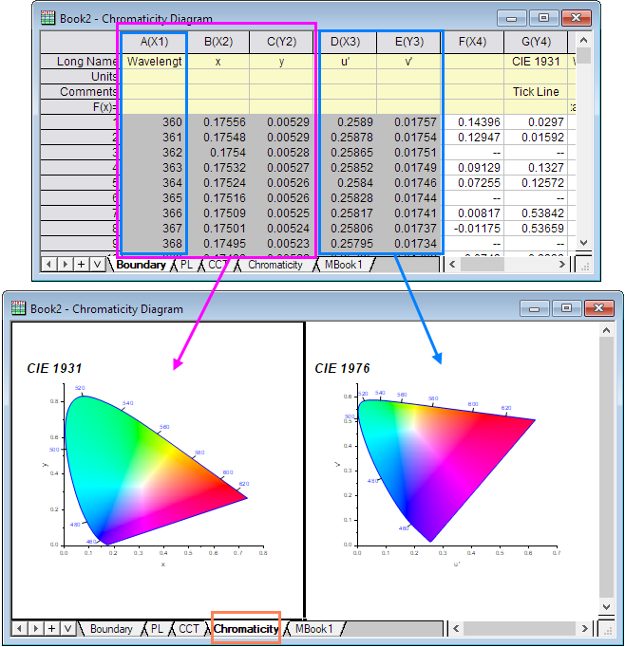Screen dimensions: 625x647
Task: Select the CIE 1931 chromaticity graph
Action: 156,469
